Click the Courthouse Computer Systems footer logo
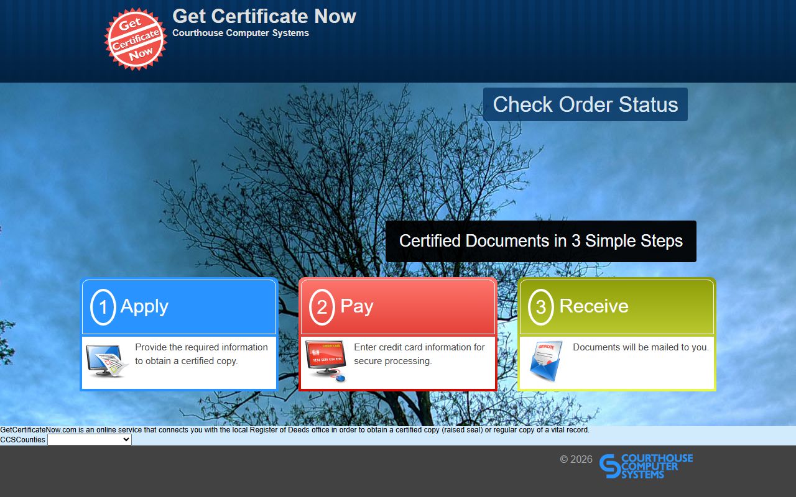796x497 pixels. coord(646,466)
